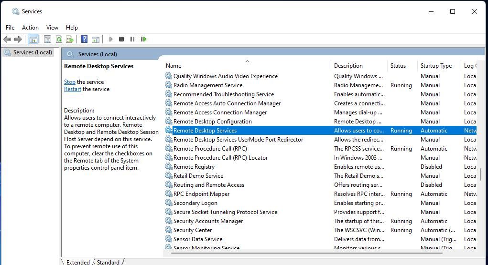Open the View menu
488x265 pixels.
point(52,28)
